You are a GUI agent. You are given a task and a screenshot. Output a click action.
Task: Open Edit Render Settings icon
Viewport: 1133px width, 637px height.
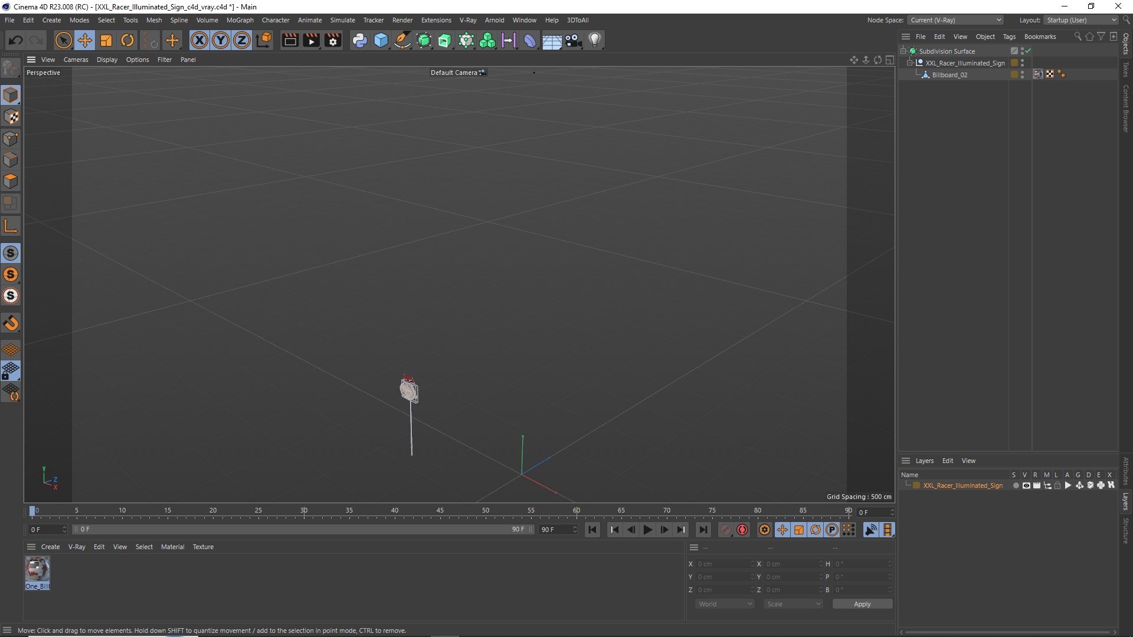[333, 40]
